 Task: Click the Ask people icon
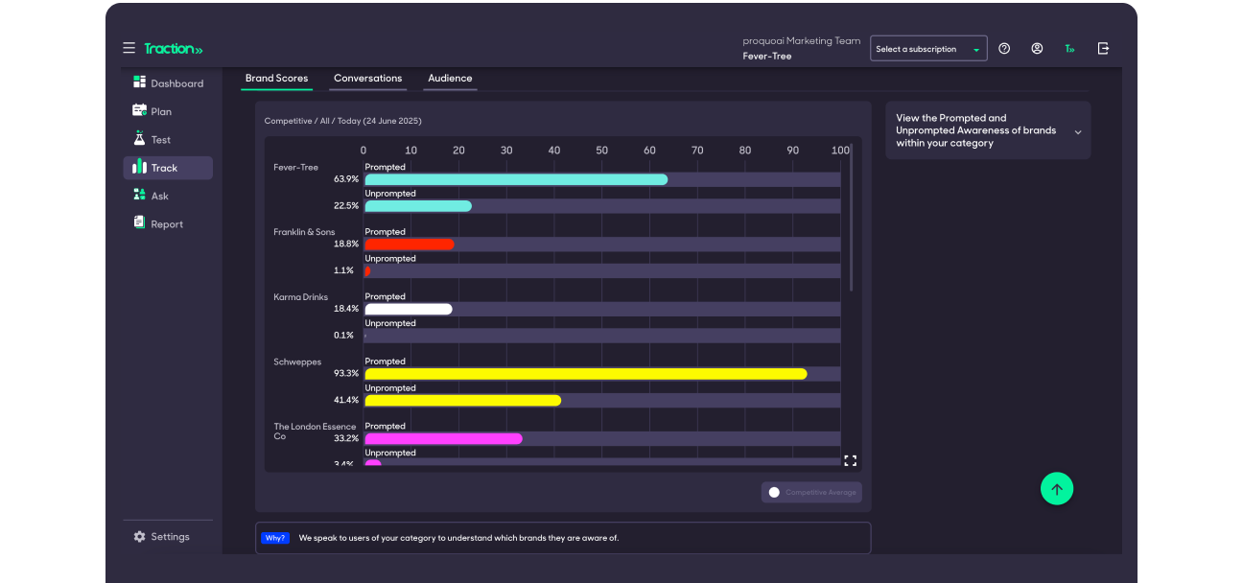139,195
